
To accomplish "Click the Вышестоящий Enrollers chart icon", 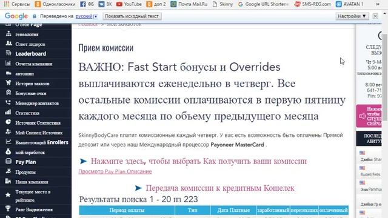I will [8, 142].
